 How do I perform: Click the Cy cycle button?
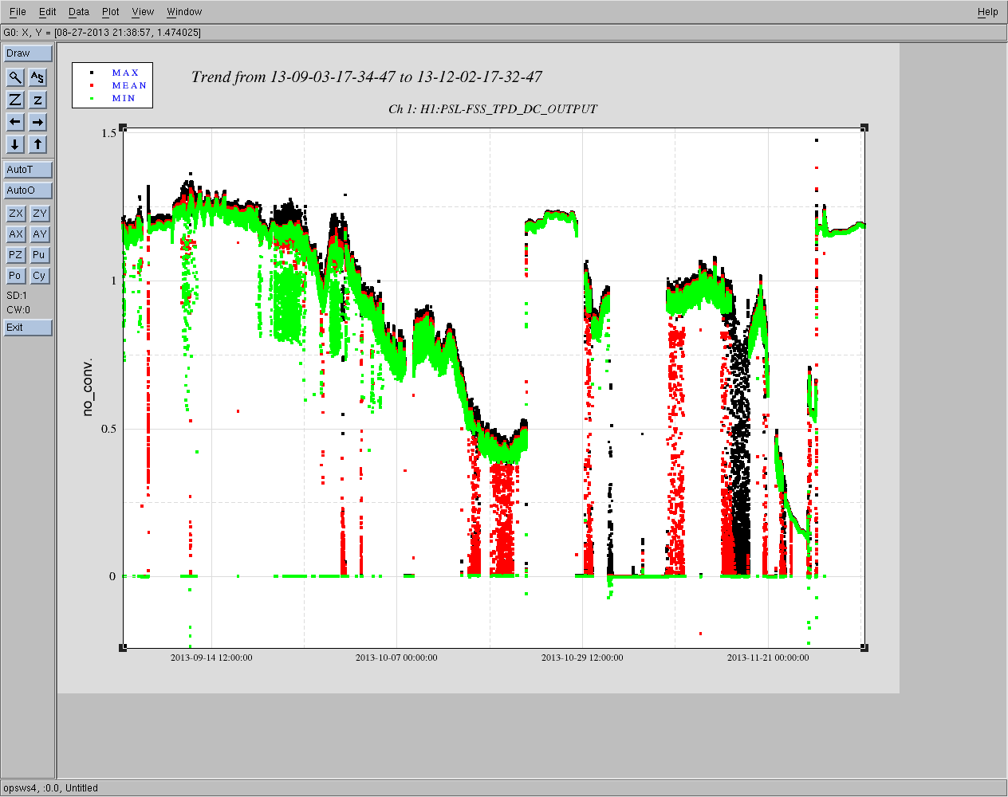[x=40, y=276]
